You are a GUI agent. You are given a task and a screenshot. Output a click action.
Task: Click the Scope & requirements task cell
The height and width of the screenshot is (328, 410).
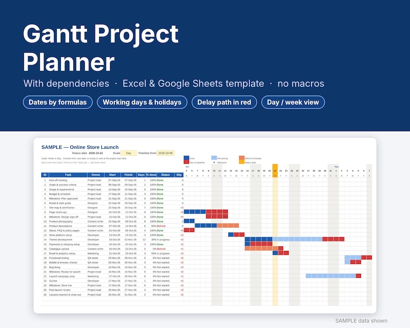(61, 190)
